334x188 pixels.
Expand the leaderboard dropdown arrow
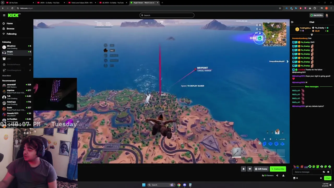[x=312, y=34]
